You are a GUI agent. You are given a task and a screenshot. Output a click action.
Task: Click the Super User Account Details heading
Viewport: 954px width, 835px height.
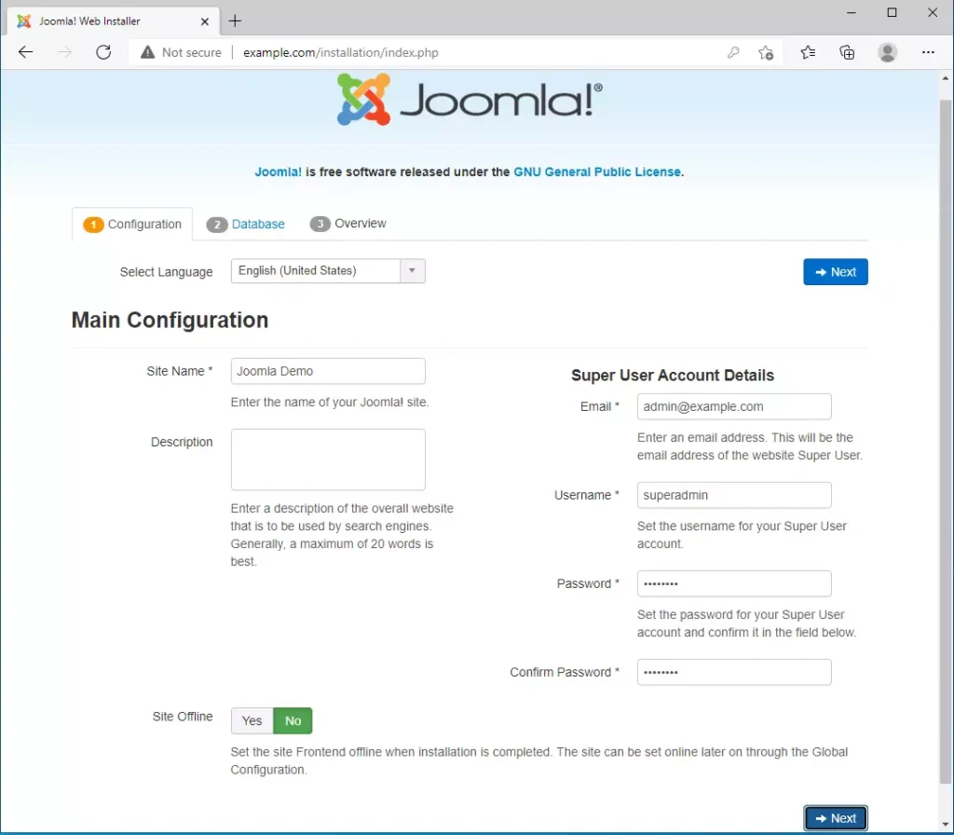pyautogui.click(x=673, y=376)
